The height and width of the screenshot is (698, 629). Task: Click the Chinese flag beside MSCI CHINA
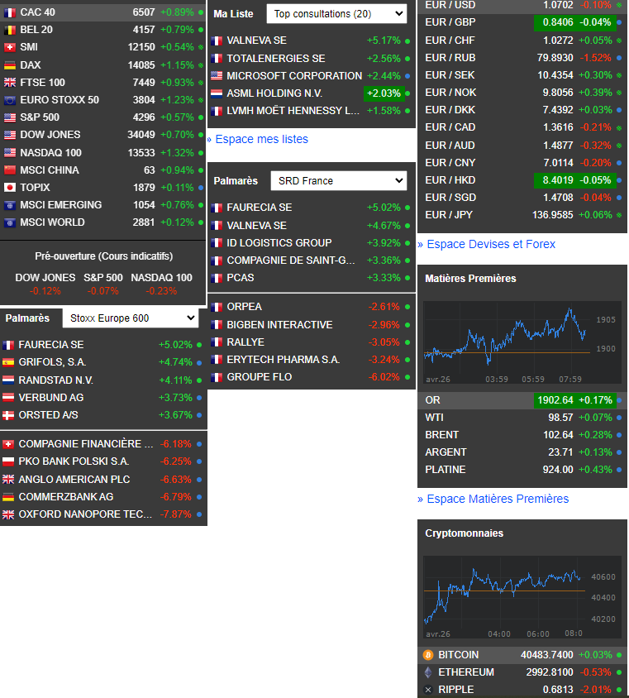coord(10,170)
